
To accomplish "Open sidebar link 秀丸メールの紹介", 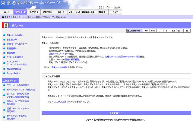I will (15, 35).
